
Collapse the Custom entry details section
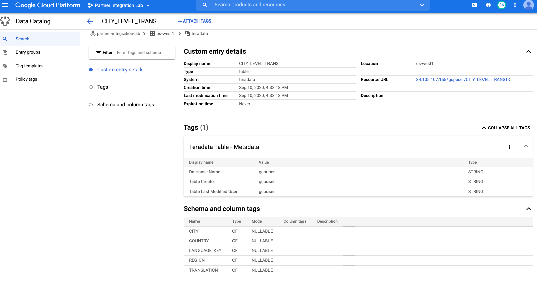529,52
